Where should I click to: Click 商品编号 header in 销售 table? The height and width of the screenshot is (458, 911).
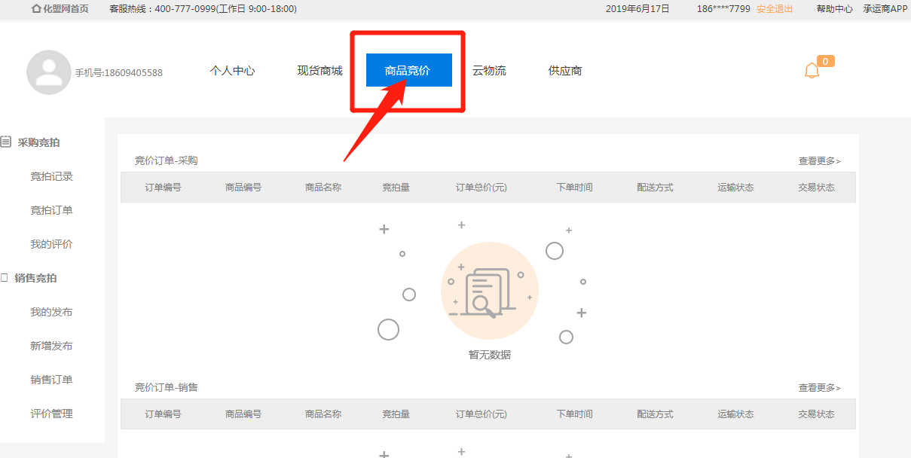point(243,414)
